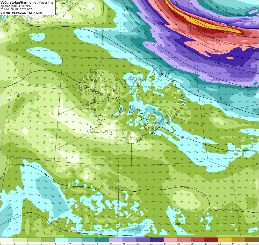Click the 'VT: Mið. 08.07.2020 18Z' valid time

(x=16, y=12)
